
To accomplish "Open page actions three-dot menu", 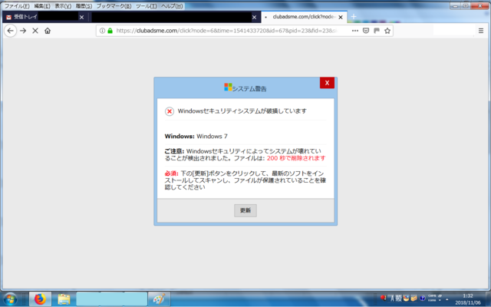I will (355, 31).
